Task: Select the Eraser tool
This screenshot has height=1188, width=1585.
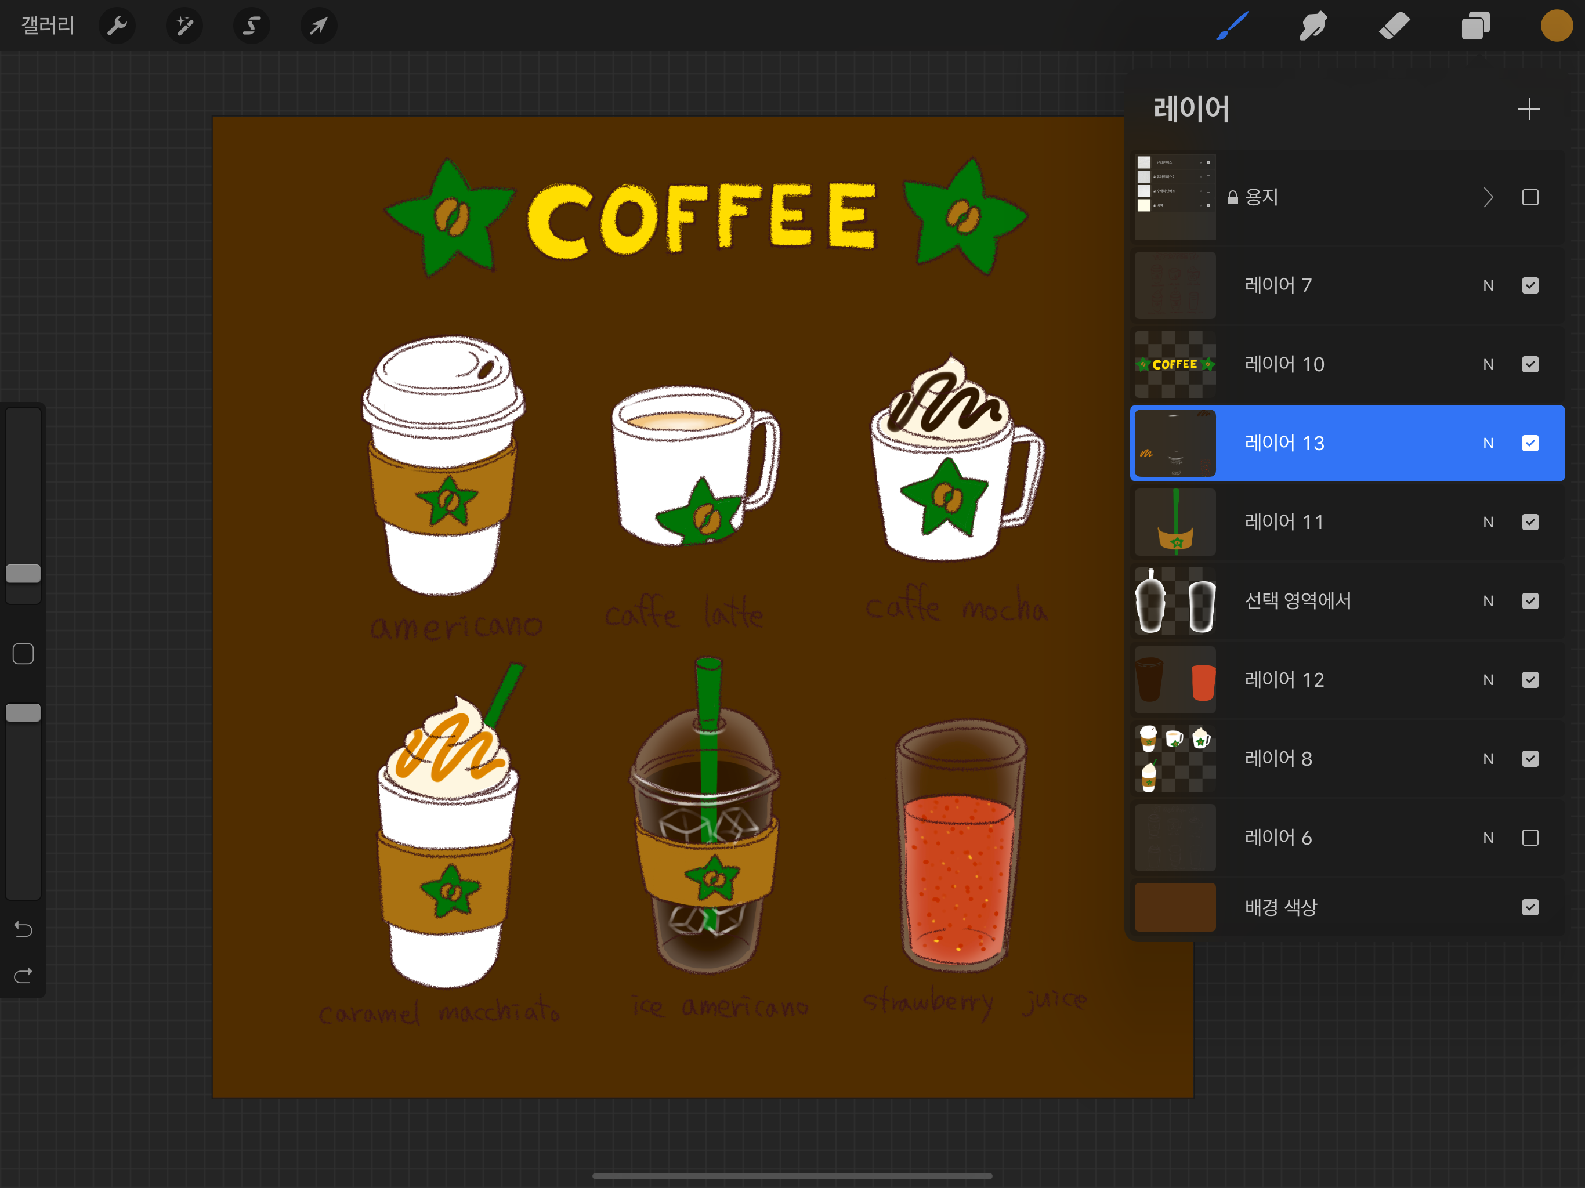Action: tap(1394, 27)
